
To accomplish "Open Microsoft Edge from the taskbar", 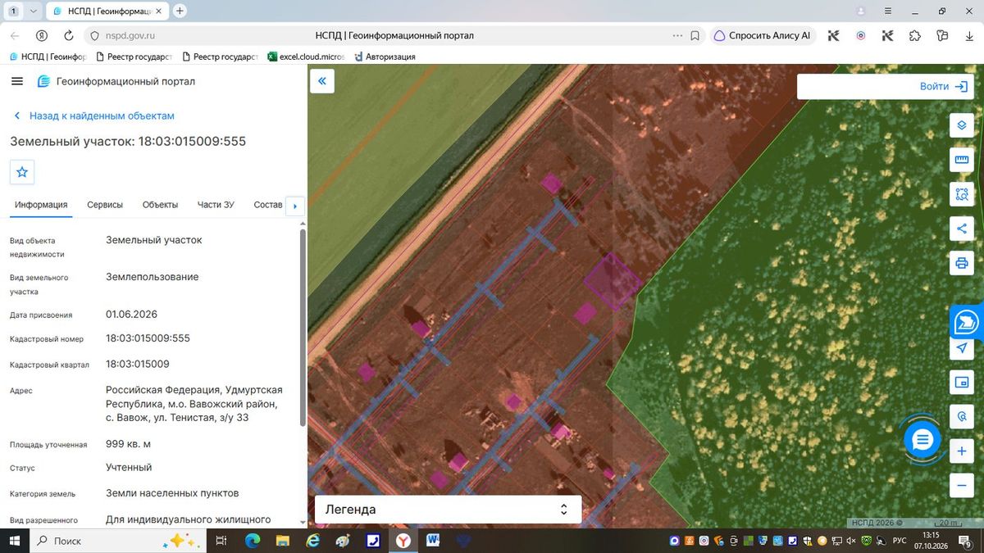I will [x=252, y=541].
